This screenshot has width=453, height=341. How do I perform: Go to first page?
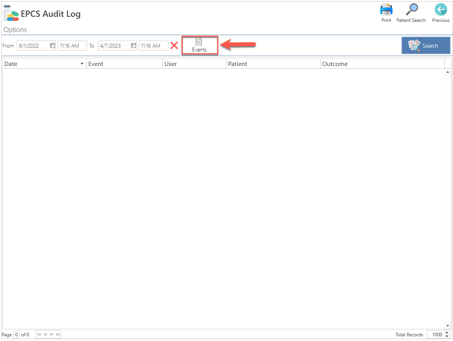pyautogui.click(x=39, y=335)
